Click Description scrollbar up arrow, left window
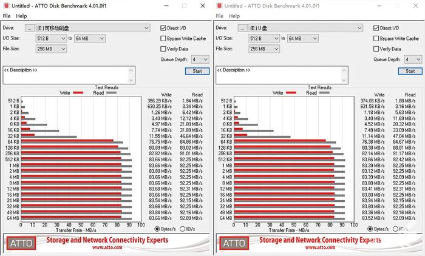425x256 pixels. click(x=131, y=70)
